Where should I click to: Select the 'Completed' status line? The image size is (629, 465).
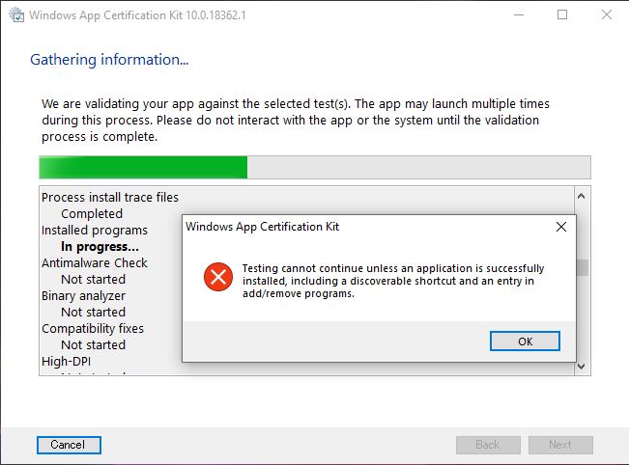tap(92, 214)
